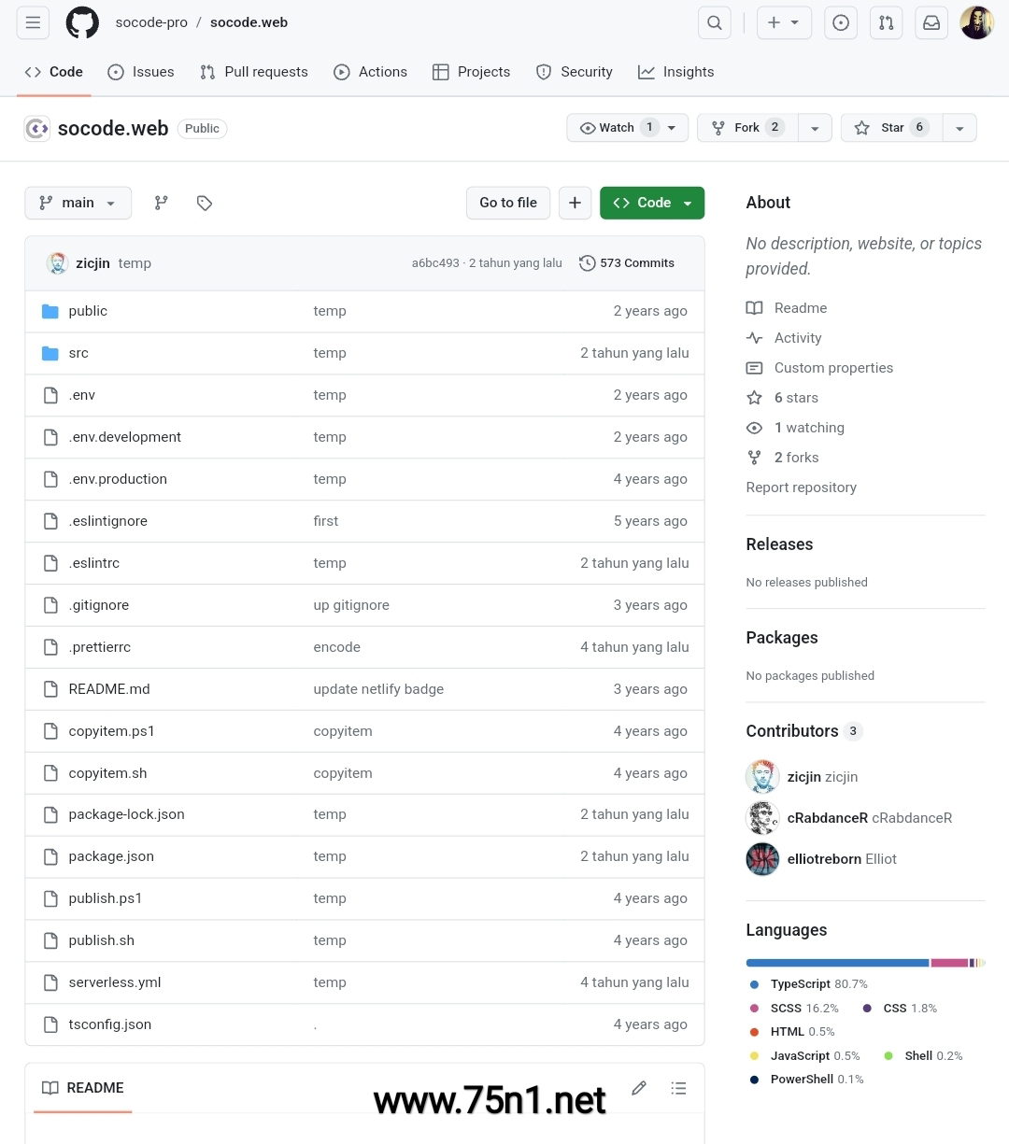Open the socode-pro owner link
The image size is (1009, 1144).
point(151,22)
